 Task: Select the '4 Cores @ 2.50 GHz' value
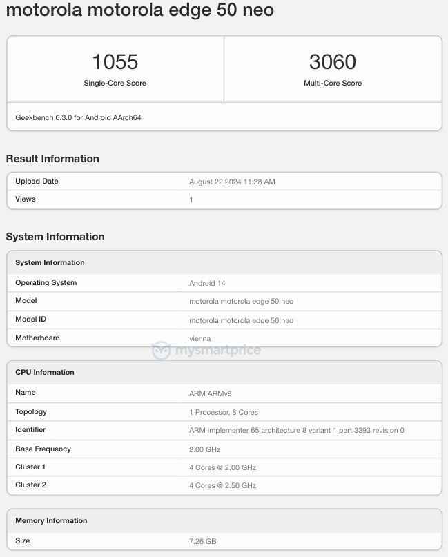(222, 486)
